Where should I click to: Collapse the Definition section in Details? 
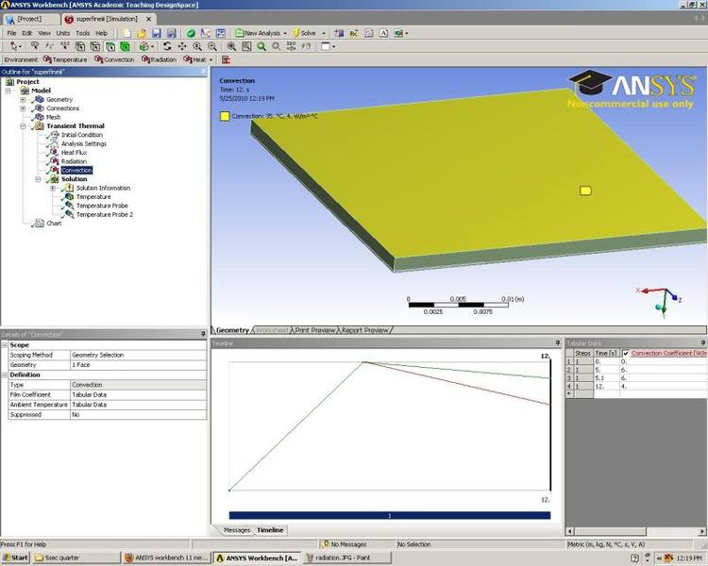click(5, 375)
